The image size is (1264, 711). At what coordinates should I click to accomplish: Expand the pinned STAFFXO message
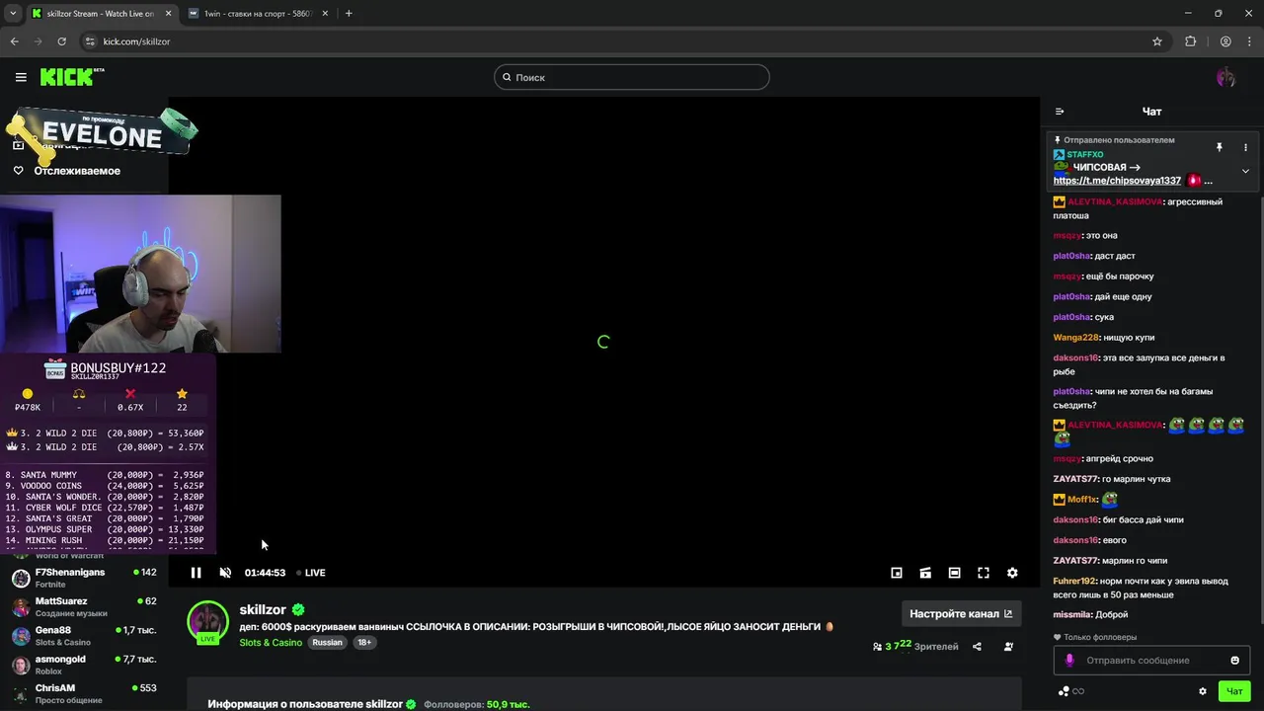[1245, 171]
